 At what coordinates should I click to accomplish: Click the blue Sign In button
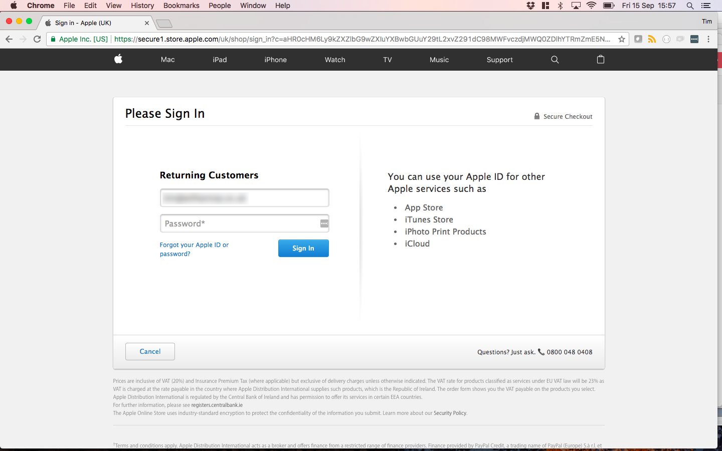coord(303,248)
